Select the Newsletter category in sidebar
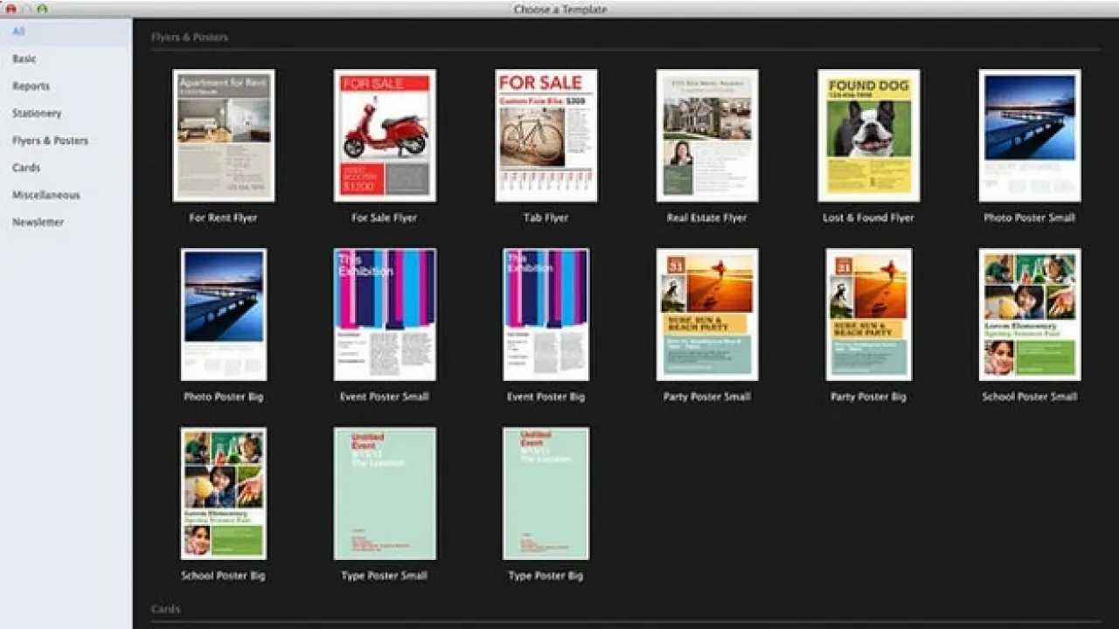Viewport: 1119px width, 629px height. click(38, 222)
